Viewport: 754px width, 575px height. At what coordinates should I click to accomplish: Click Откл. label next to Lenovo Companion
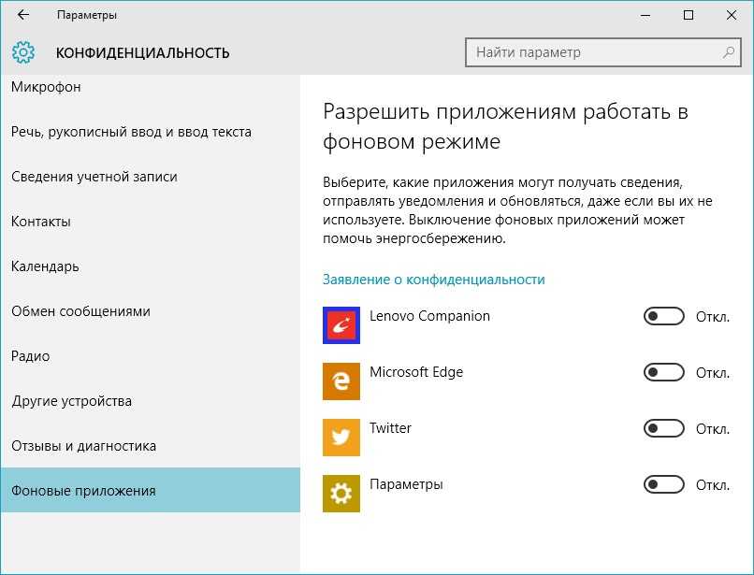coord(713,317)
